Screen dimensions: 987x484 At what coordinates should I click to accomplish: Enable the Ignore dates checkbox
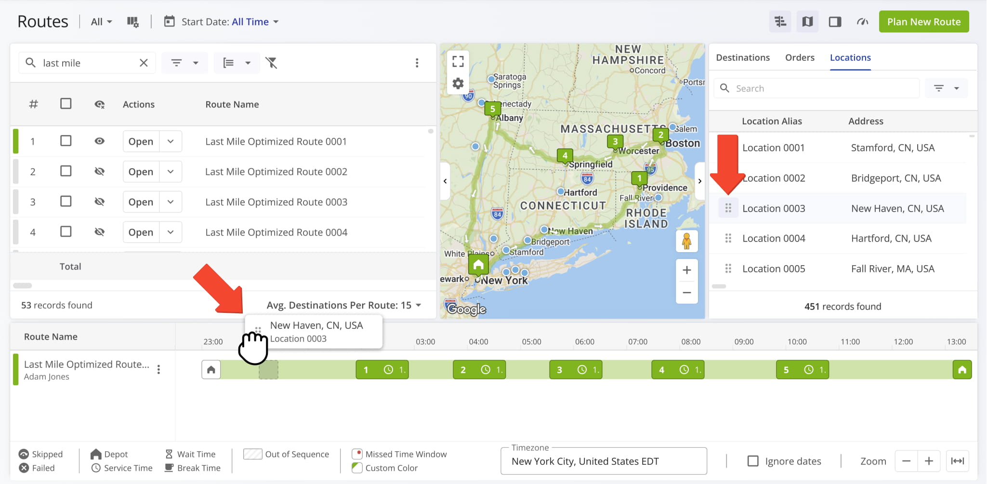(752, 461)
